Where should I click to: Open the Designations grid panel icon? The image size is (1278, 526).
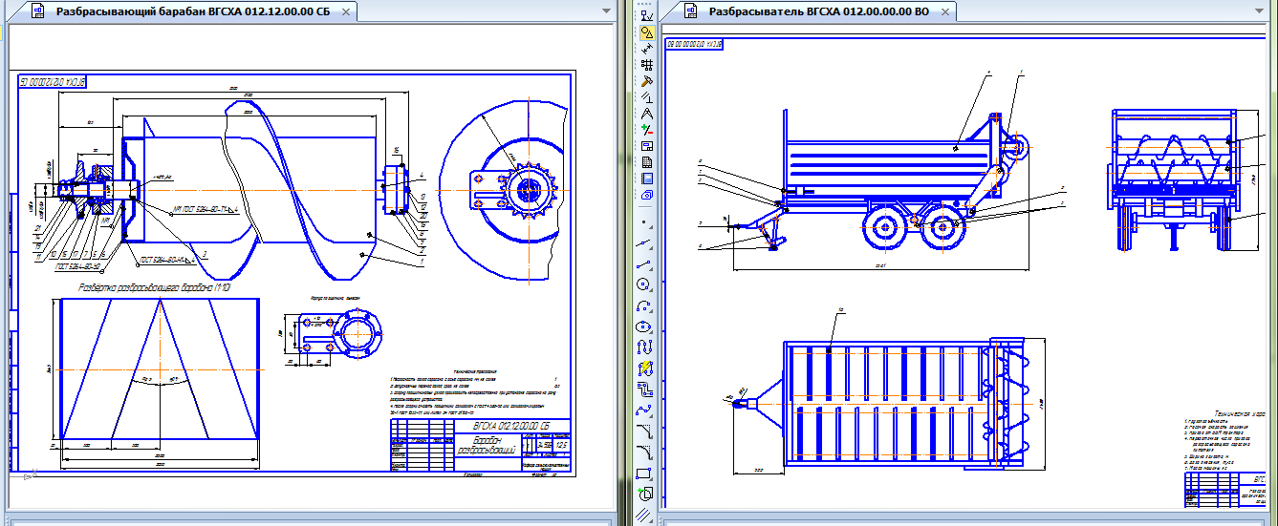click(x=647, y=64)
